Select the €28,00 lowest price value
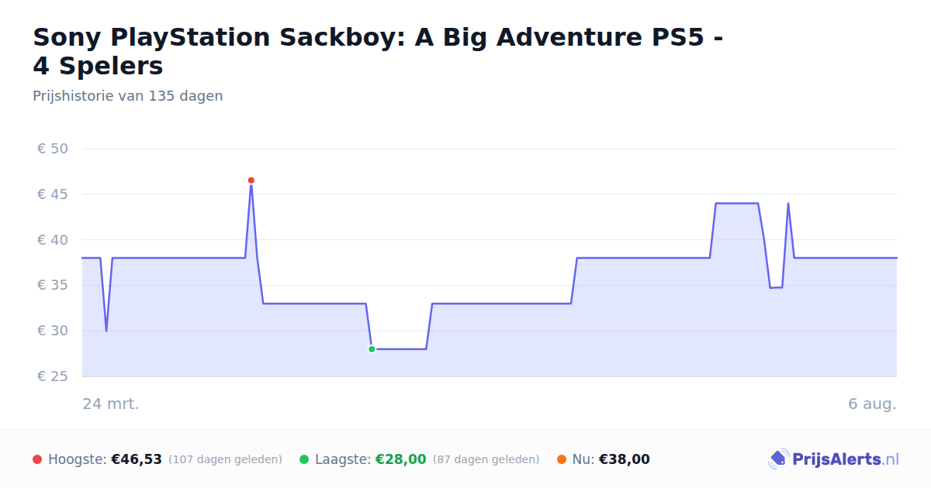The width and height of the screenshot is (931, 488). tap(401, 459)
